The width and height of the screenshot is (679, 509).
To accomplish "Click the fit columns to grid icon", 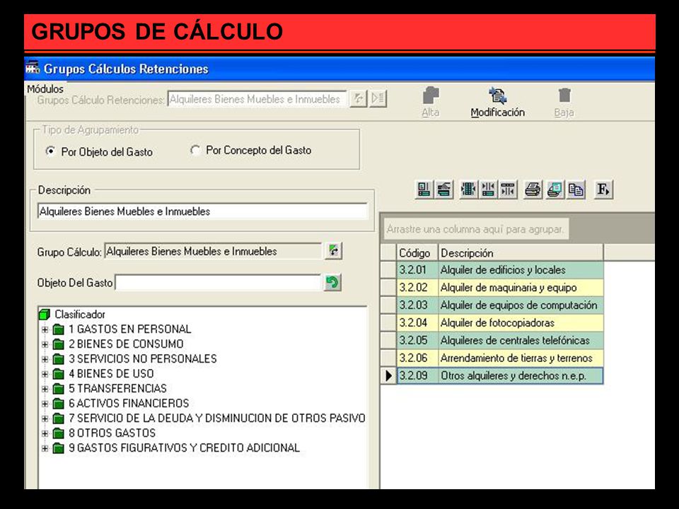I will click(468, 189).
